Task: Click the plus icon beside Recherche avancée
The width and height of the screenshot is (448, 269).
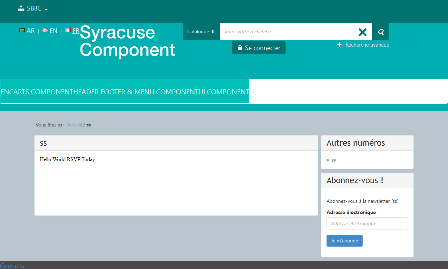Action: coord(339,45)
